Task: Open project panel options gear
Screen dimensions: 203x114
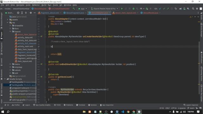Action: click(x=31, y=13)
